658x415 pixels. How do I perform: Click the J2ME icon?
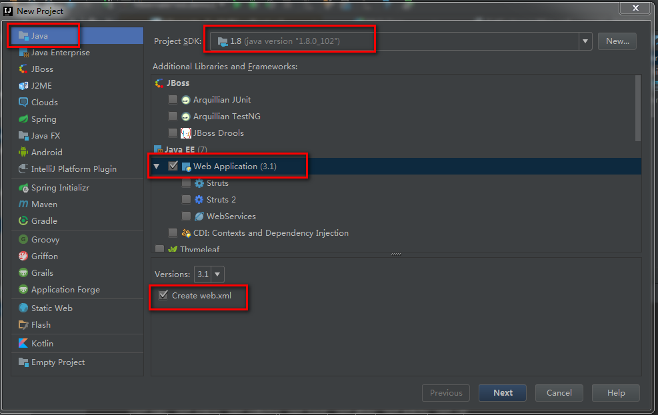[x=23, y=86]
